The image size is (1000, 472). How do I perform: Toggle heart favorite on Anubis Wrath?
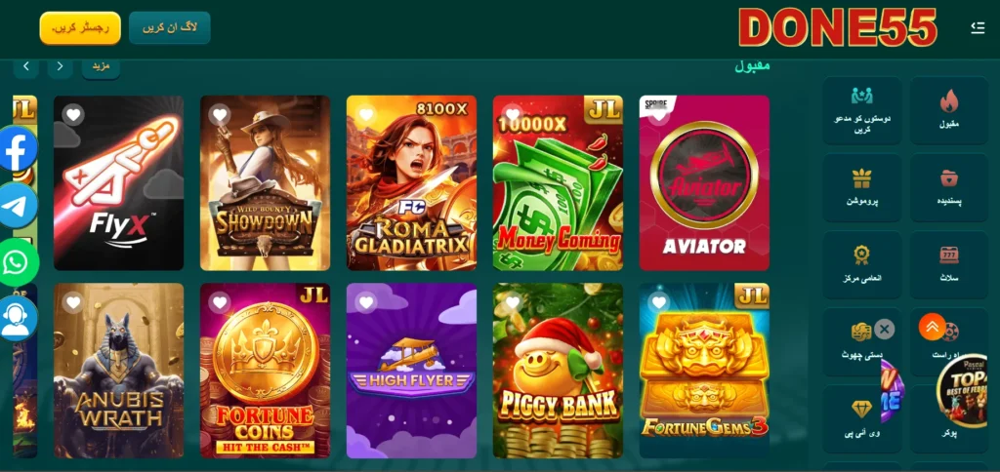74,302
